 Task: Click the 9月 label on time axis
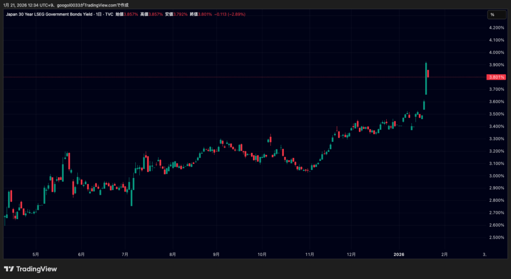(x=217, y=254)
